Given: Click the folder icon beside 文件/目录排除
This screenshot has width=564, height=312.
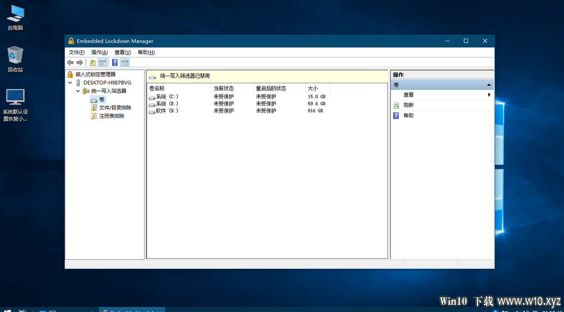Looking at the screenshot, I should click(94, 108).
